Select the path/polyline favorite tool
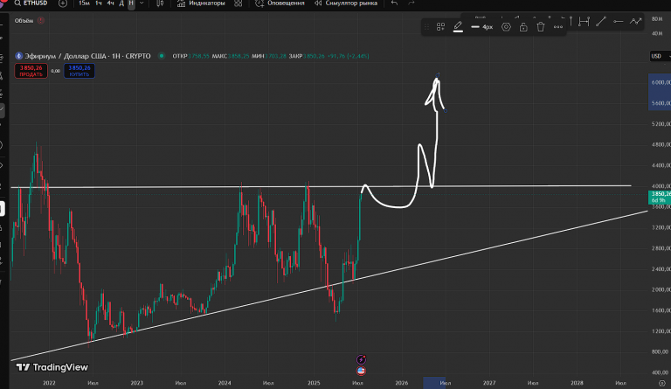The height and width of the screenshot is (389, 671). [635, 21]
